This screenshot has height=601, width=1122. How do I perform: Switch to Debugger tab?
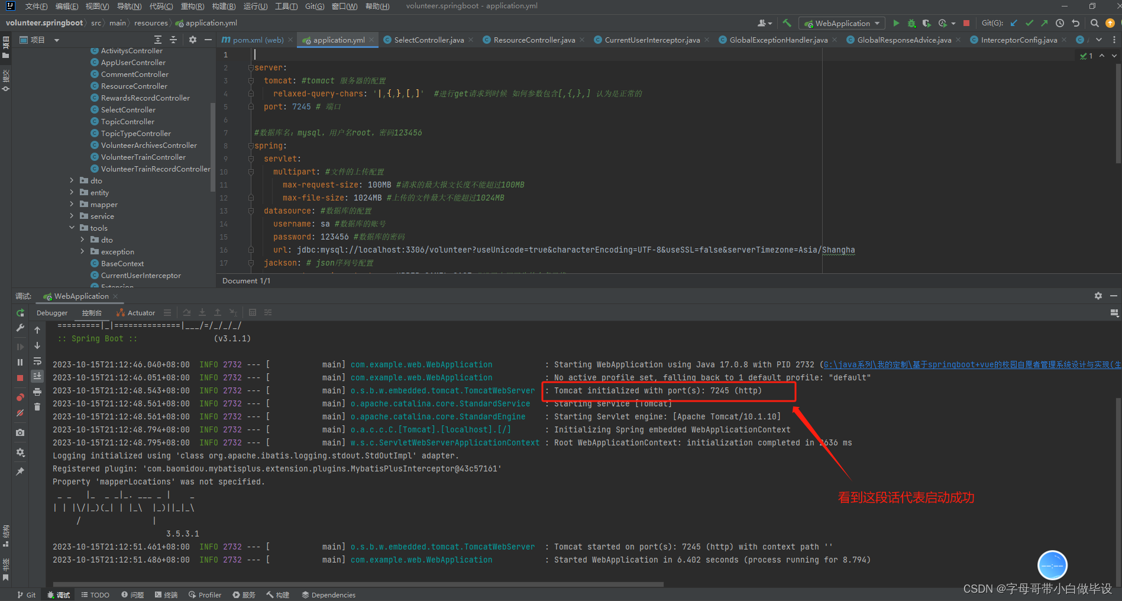(52, 313)
